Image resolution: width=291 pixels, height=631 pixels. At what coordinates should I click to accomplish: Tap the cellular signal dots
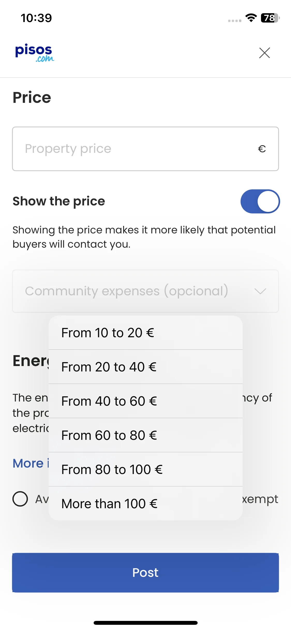pos(235,21)
